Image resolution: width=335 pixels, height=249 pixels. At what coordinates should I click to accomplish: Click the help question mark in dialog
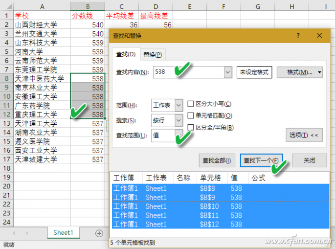[298, 36]
